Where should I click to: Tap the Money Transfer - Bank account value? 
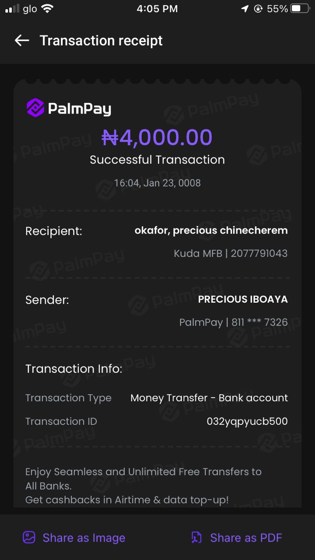[209, 398]
